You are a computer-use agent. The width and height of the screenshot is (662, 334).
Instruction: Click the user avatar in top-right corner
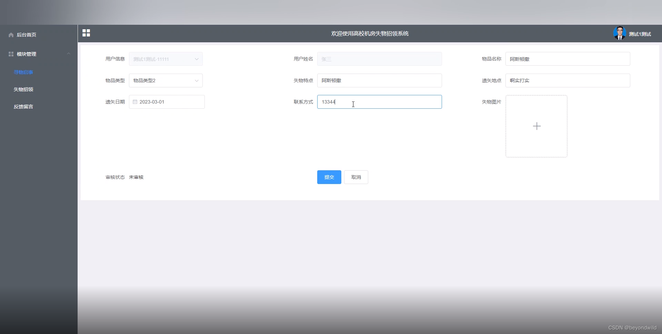pos(620,33)
